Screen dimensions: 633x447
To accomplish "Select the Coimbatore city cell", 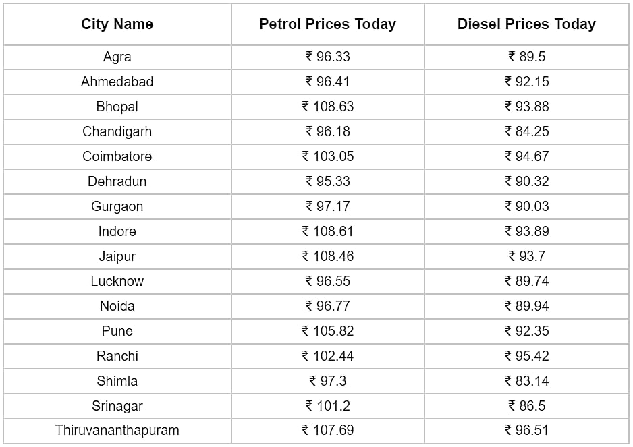I will 117,156.
